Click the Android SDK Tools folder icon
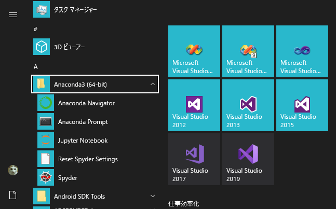This screenshot has width=336, height=209. click(42, 196)
